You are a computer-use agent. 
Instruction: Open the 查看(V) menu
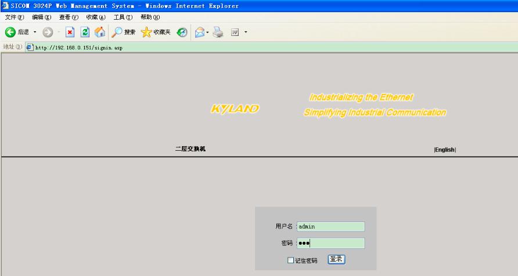click(69, 17)
